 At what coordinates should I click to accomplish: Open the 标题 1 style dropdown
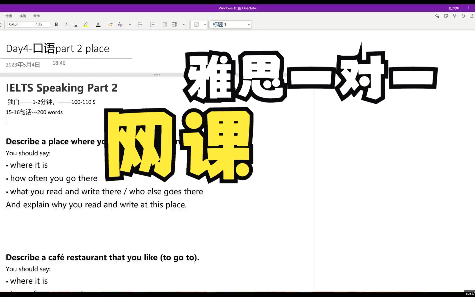(231, 24)
